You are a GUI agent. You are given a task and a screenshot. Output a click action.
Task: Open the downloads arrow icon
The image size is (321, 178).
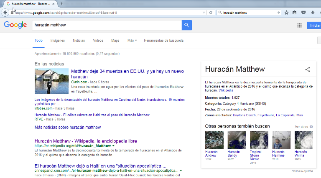click(312, 13)
